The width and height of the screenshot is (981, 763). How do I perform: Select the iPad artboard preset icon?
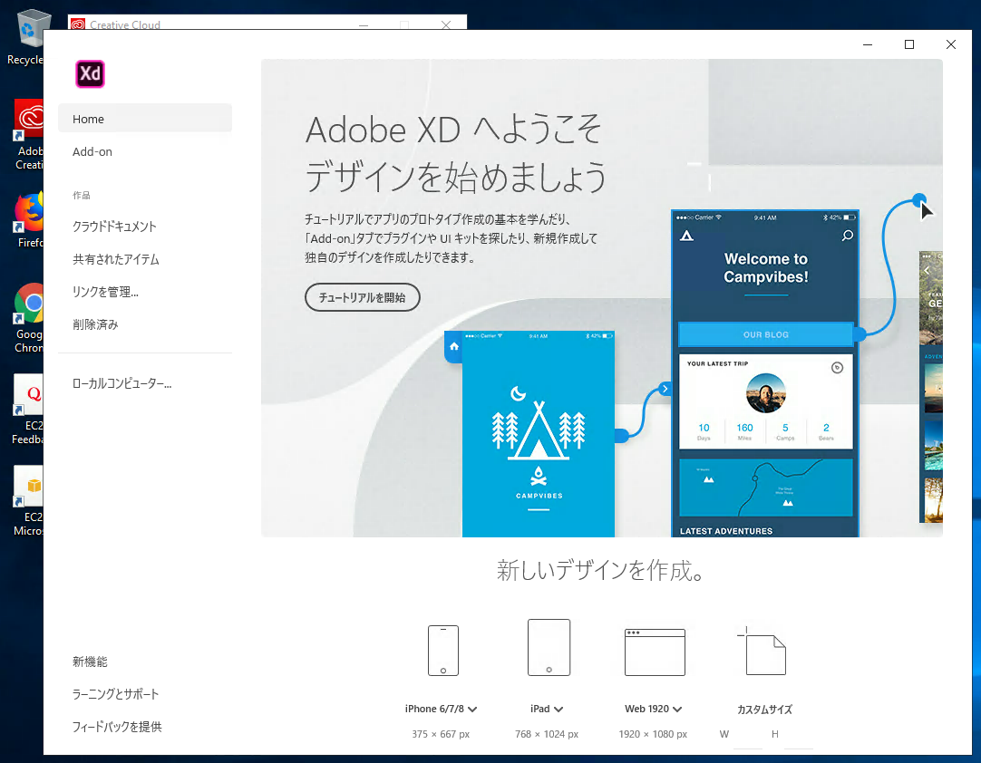tap(549, 647)
